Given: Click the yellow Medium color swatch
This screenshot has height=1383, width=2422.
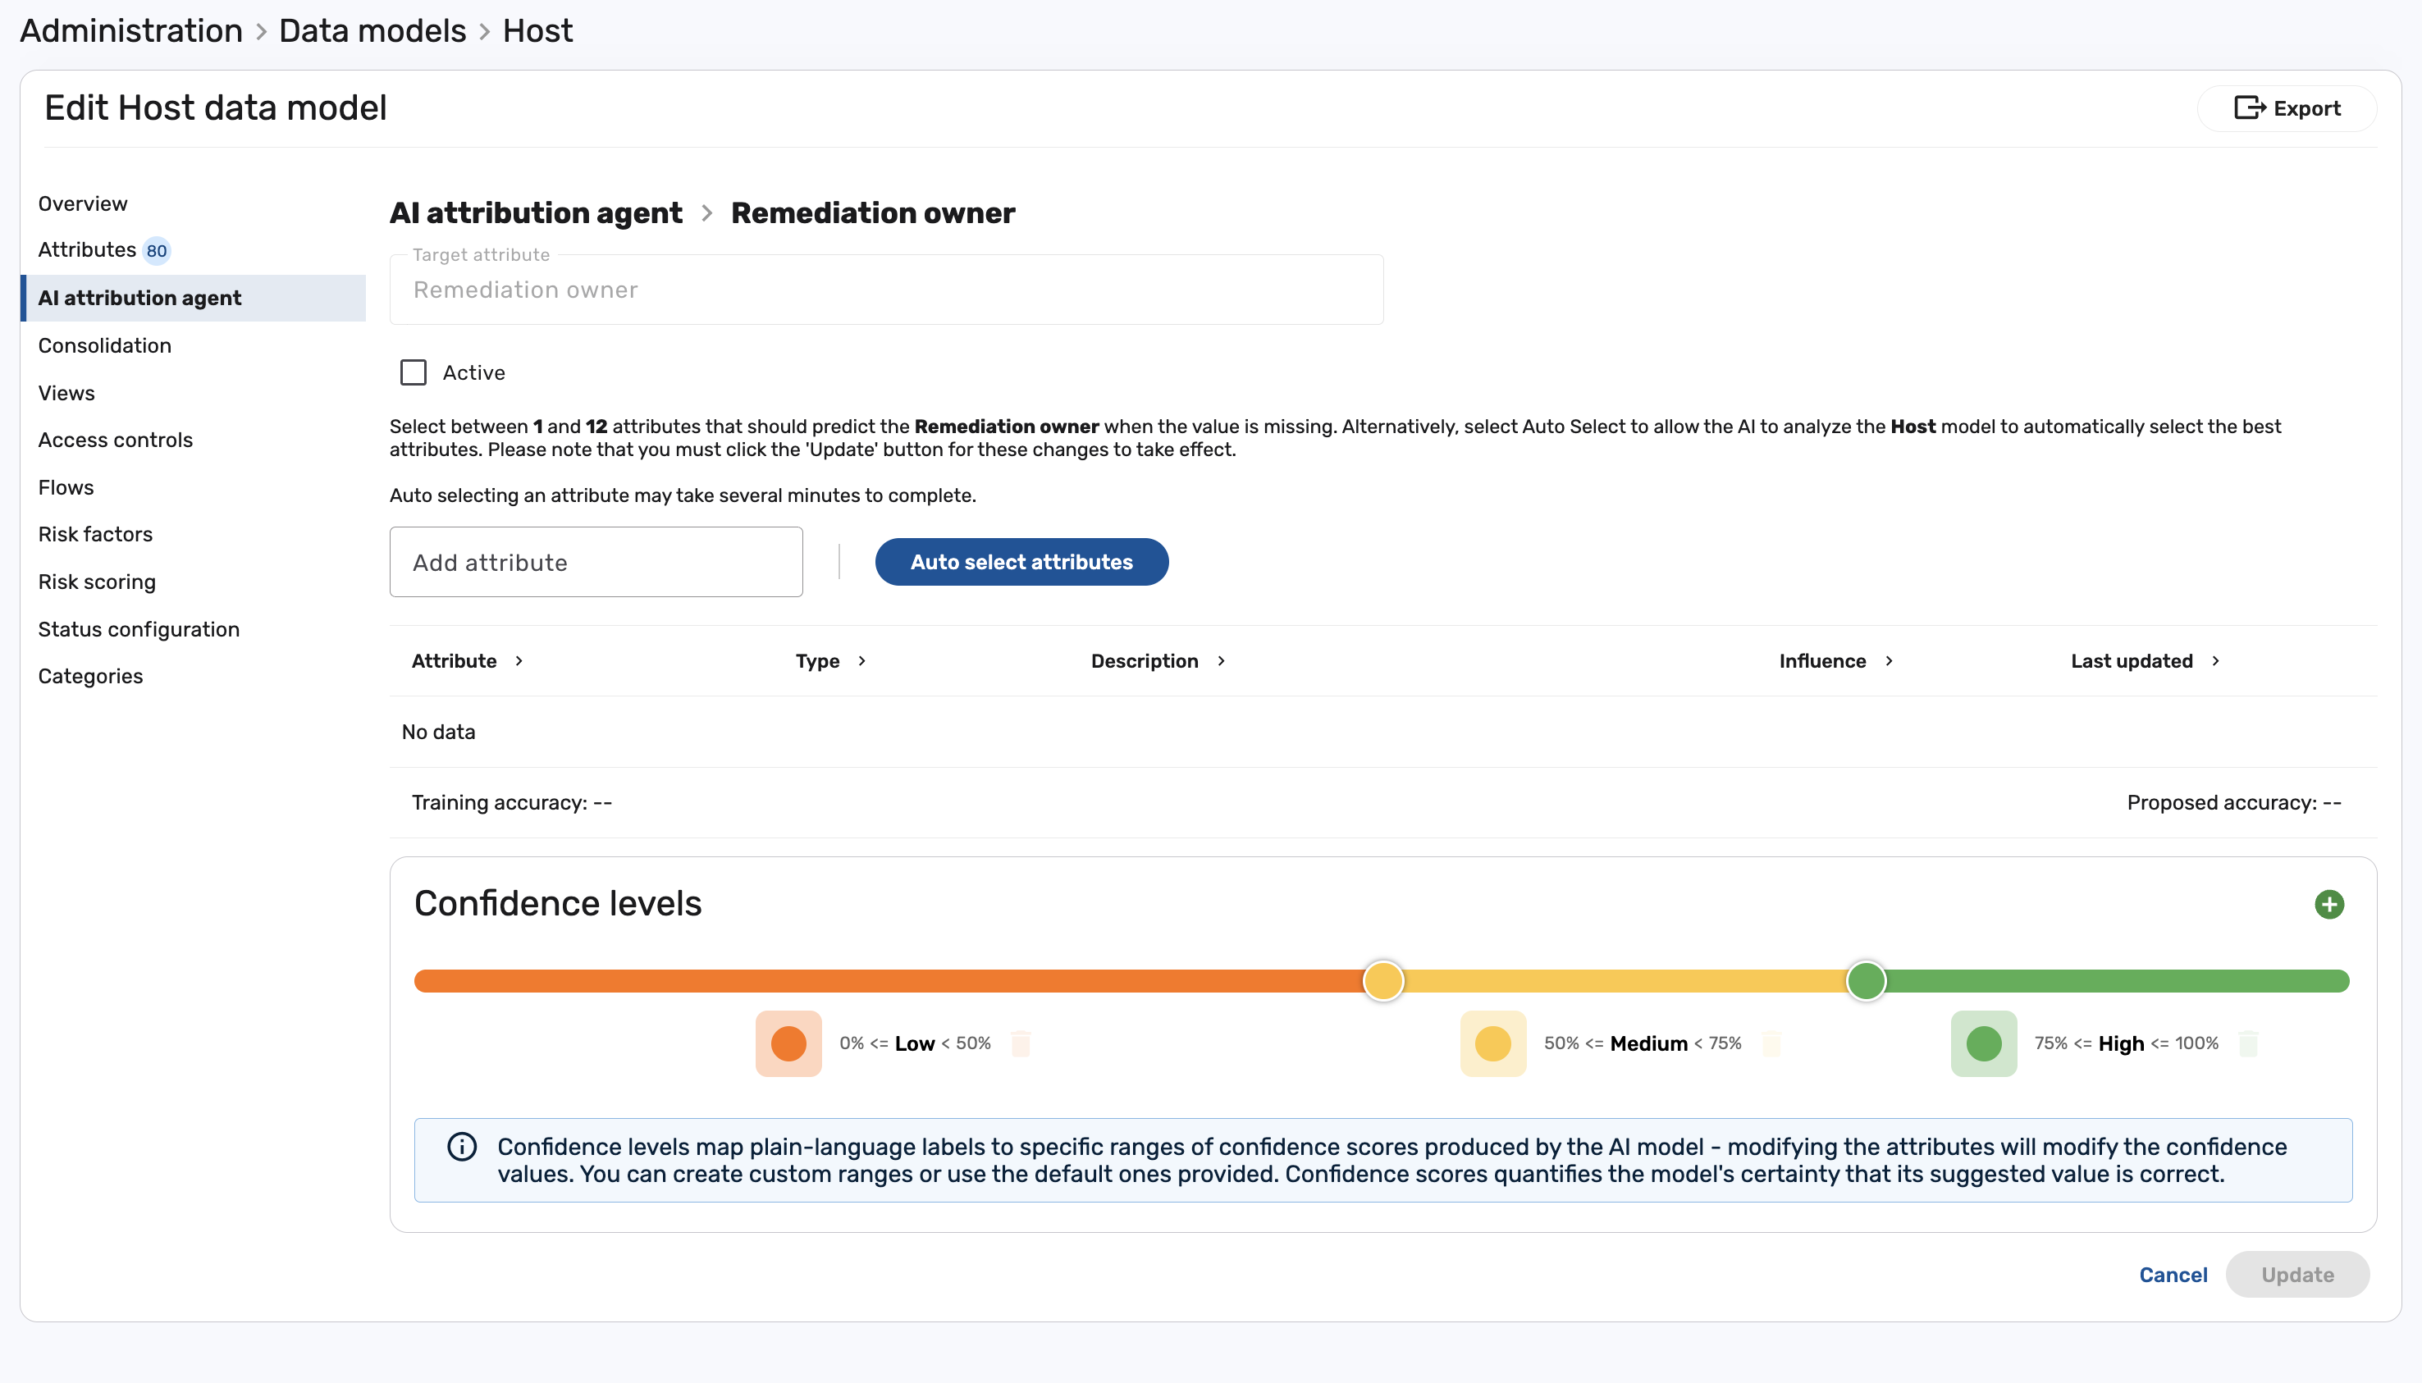Looking at the screenshot, I should [1493, 1044].
